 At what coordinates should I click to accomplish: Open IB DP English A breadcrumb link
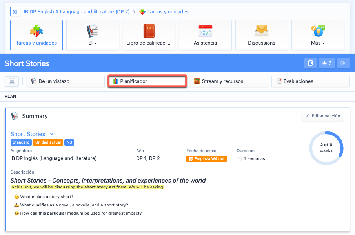[x=76, y=12]
